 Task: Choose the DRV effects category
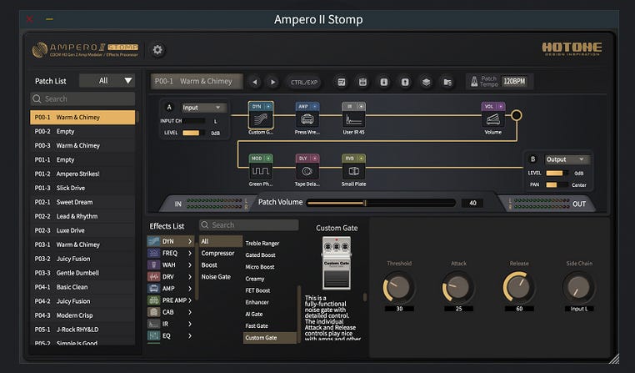(170, 276)
